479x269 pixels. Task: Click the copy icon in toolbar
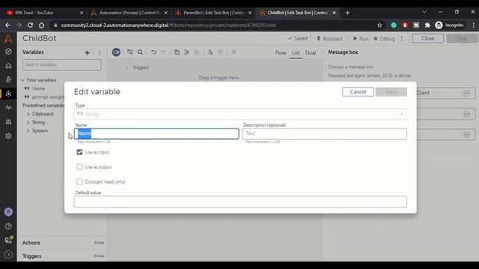click(177, 52)
